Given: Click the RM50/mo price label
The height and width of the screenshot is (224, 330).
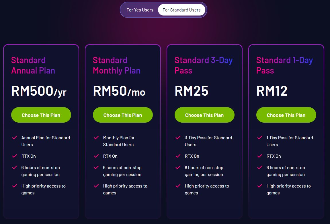Looking at the screenshot, I should (119, 91).
